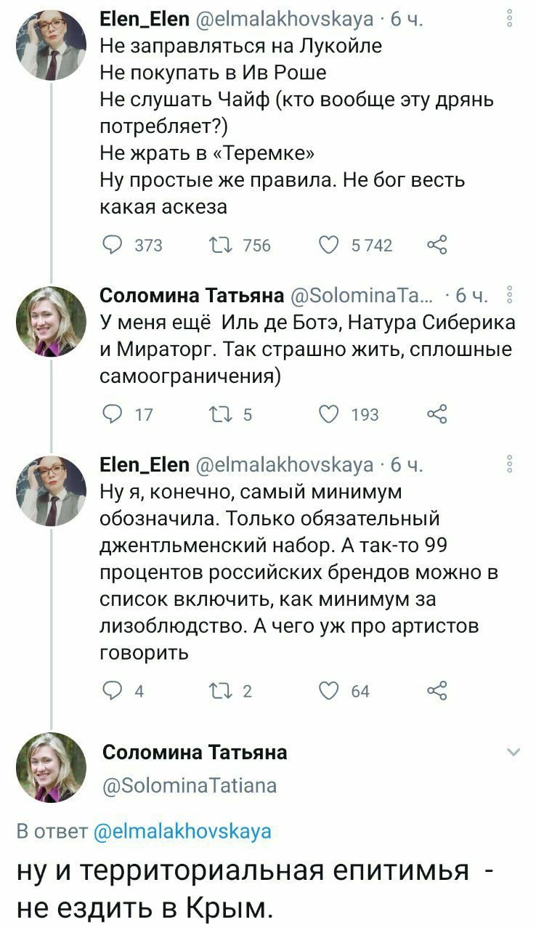
Task: Open the @elmalakhovskaya mention link in the reply
Action: [182, 830]
